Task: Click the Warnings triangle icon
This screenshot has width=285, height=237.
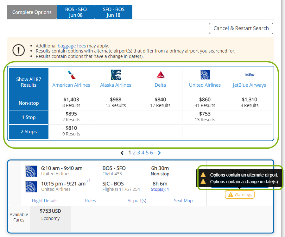Action: [x=231, y=195]
